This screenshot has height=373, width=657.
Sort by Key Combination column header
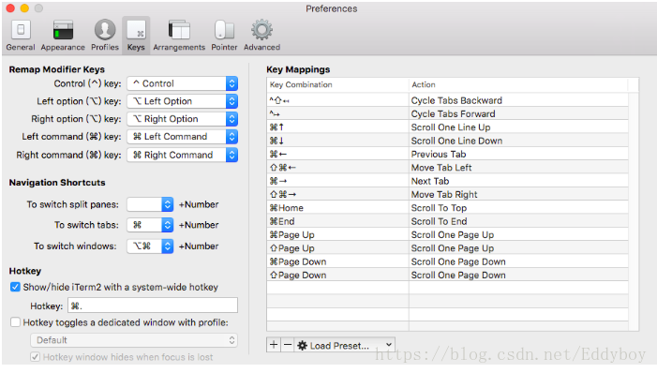point(337,84)
